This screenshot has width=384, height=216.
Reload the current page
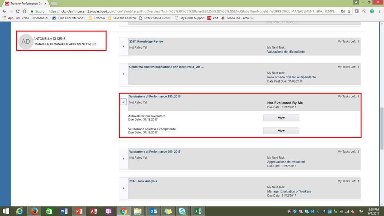tap(18, 11)
